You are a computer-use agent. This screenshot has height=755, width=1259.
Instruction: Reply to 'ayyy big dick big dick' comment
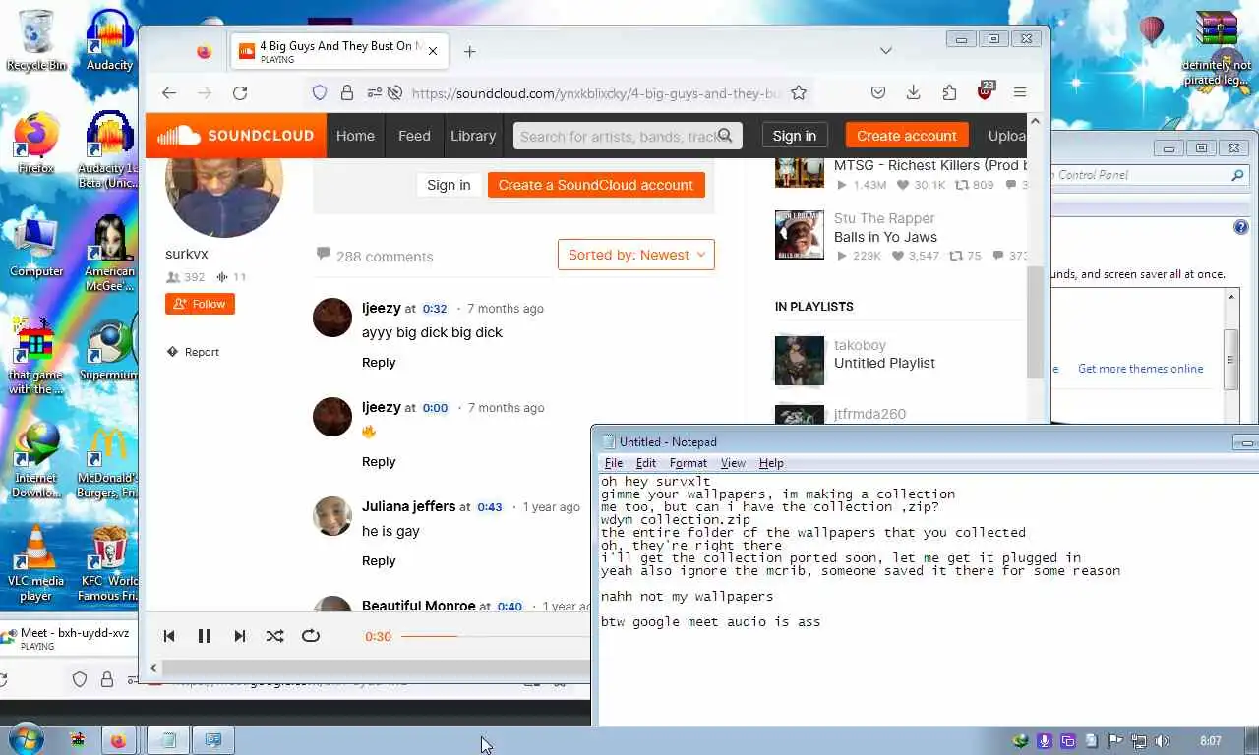379,362
